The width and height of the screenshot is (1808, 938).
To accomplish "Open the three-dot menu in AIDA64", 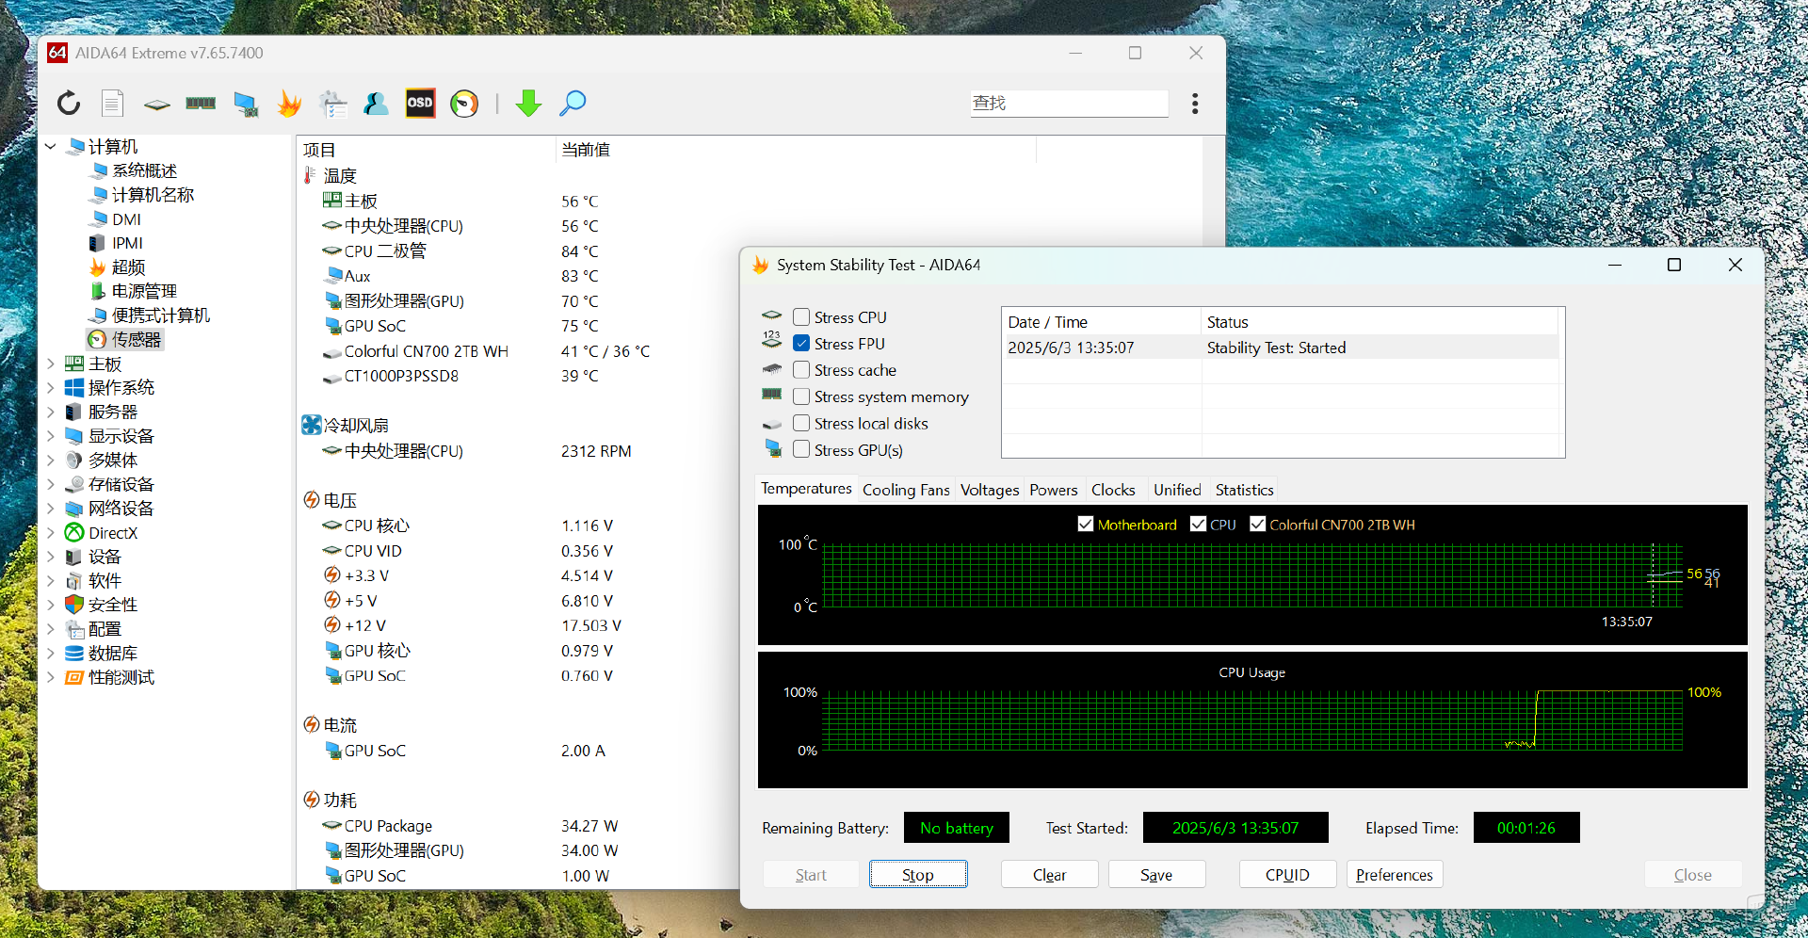I will click(x=1195, y=103).
